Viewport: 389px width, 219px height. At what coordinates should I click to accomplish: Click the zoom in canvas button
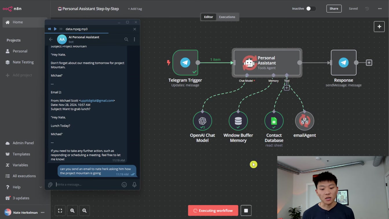tap(72, 211)
